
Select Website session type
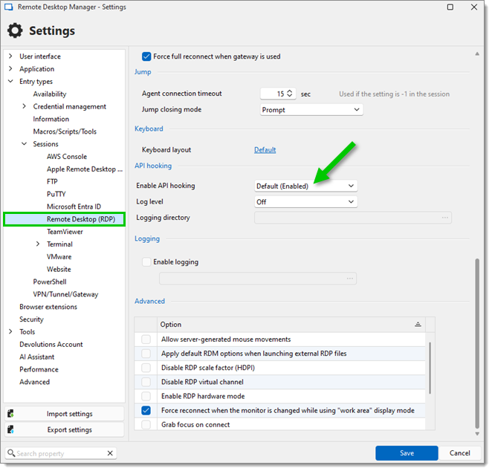pos(59,270)
